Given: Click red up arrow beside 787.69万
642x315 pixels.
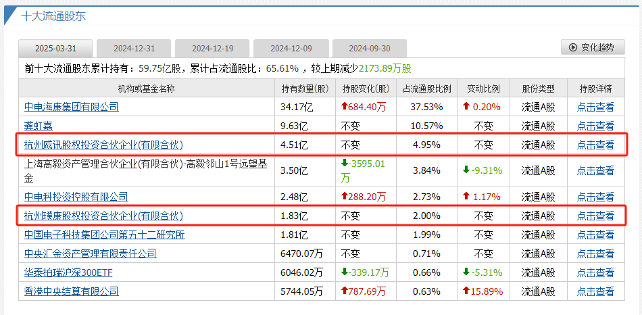Looking at the screenshot, I should [x=344, y=291].
